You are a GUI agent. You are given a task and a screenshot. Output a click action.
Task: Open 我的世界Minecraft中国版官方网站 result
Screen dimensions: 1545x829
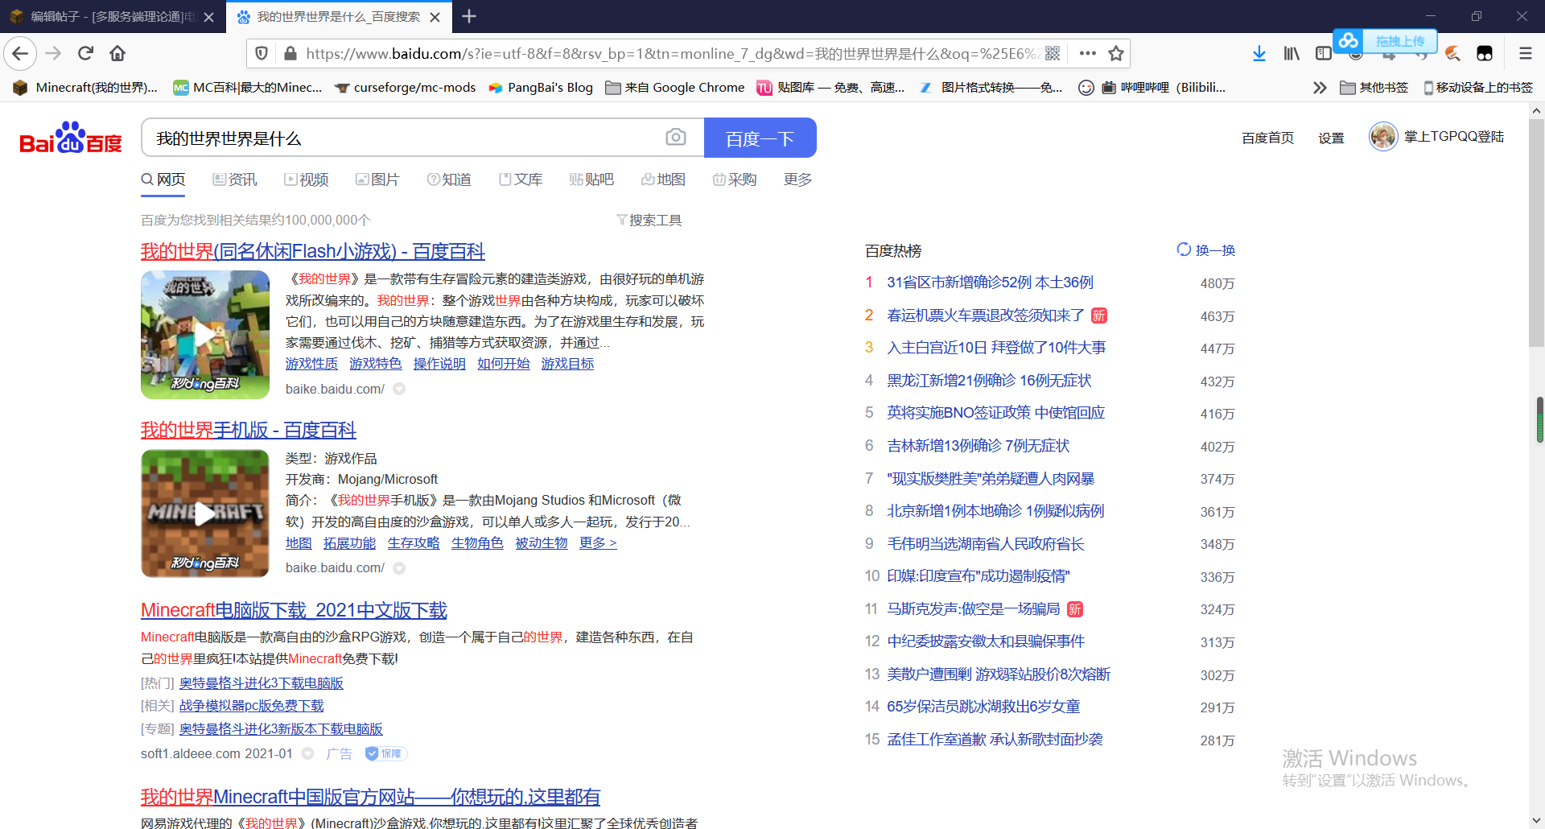point(370,797)
